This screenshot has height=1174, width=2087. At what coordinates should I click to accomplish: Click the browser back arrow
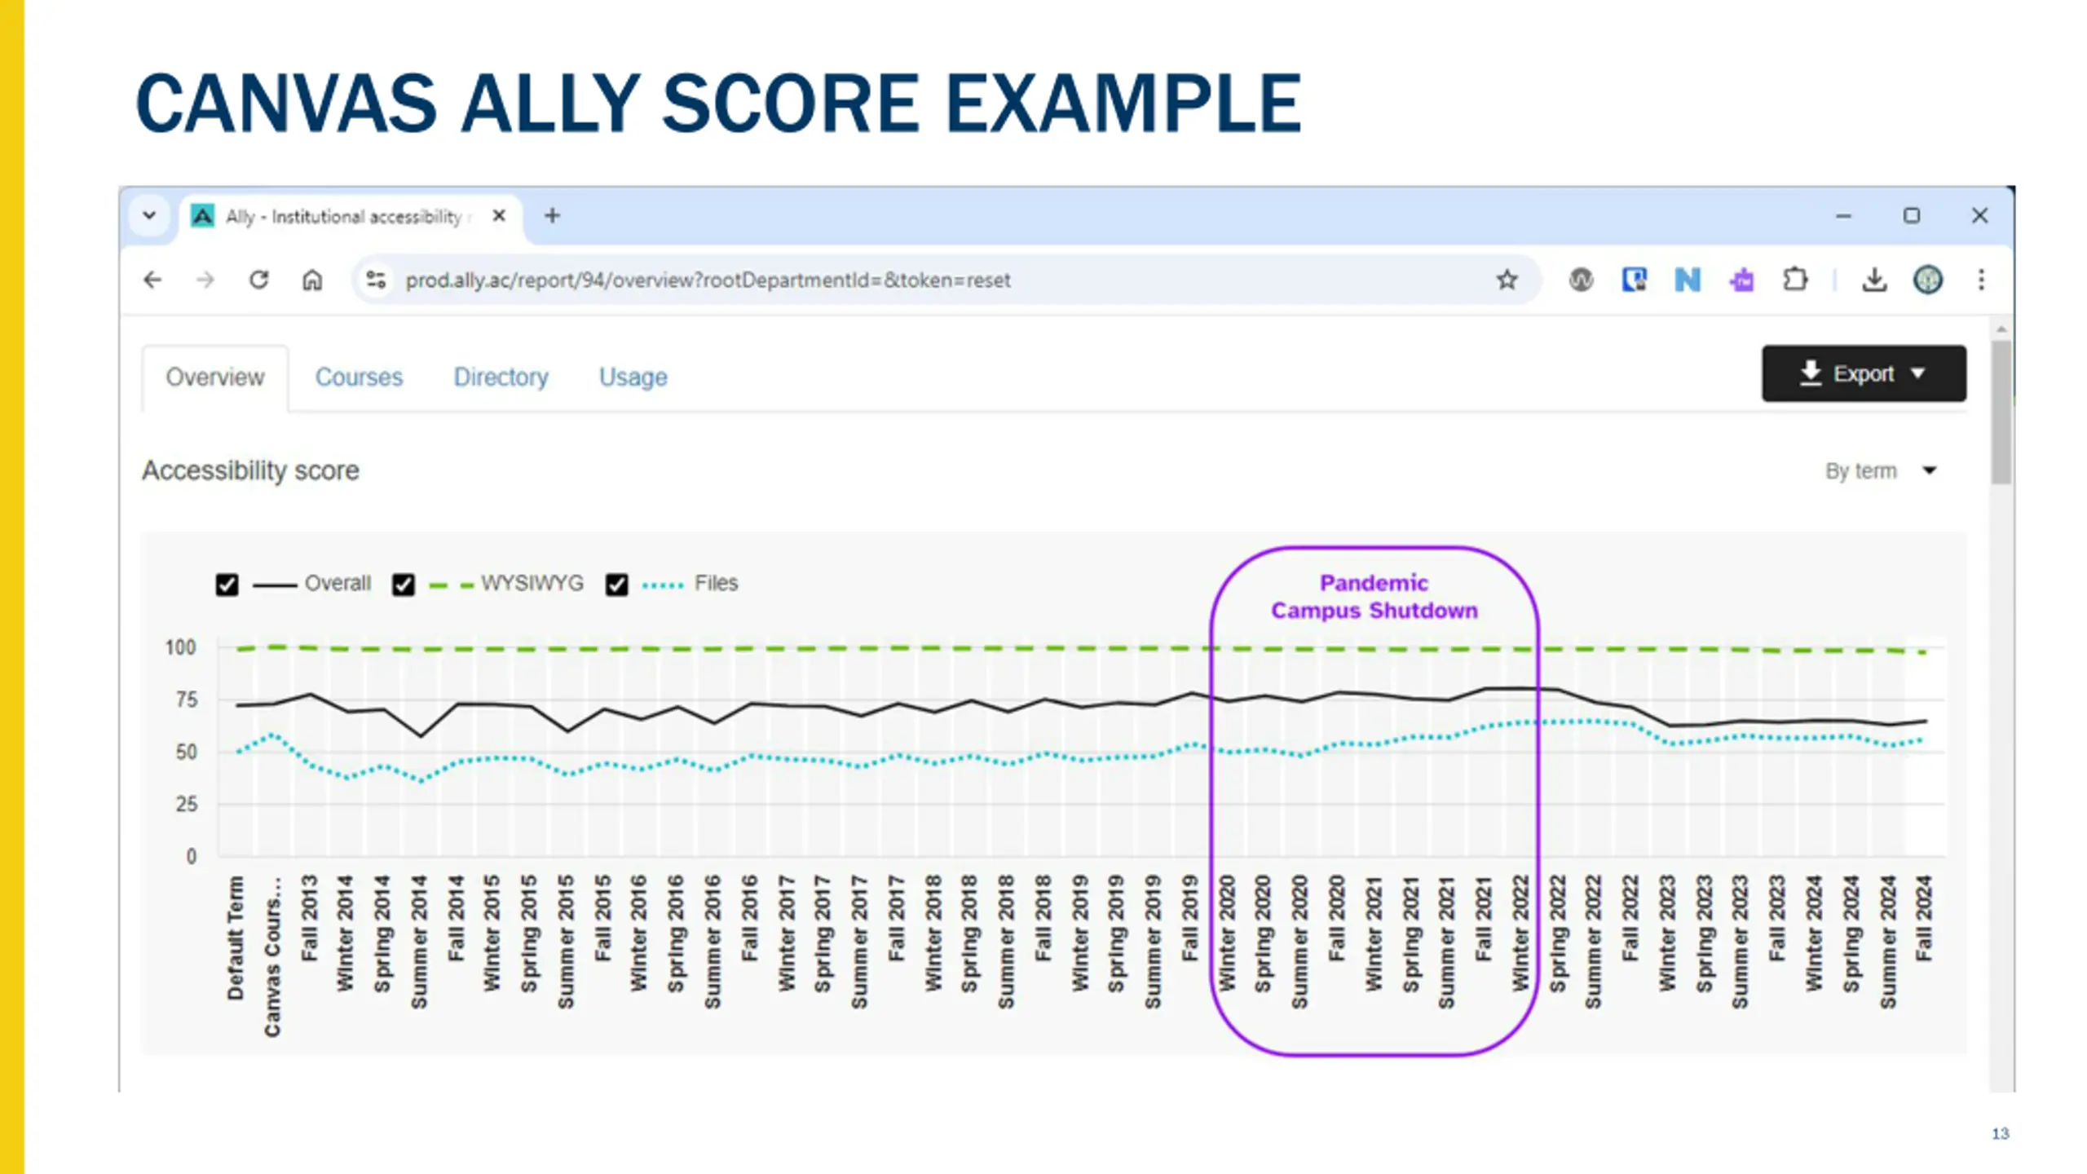click(152, 280)
